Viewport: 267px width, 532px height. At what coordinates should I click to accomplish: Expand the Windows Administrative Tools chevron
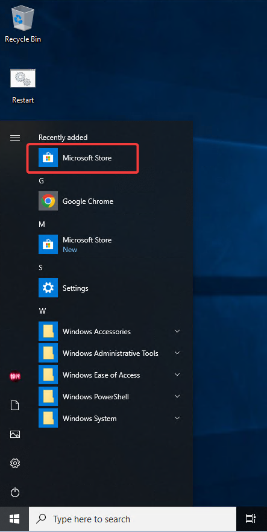click(x=177, y=353)
